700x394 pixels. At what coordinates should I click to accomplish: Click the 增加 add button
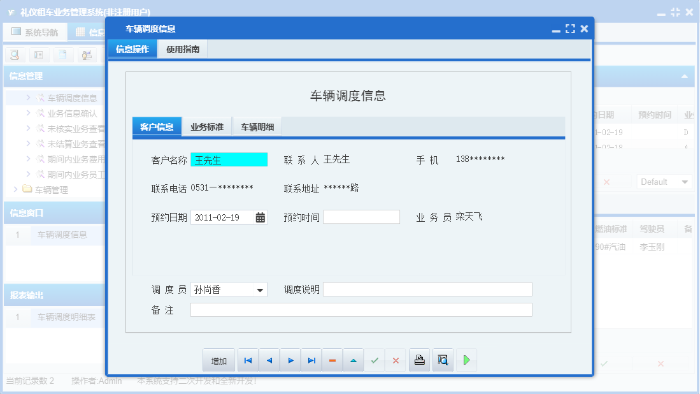(218, 360)
